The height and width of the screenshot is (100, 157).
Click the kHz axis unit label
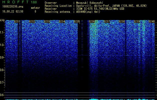click(x=2, y=20)
